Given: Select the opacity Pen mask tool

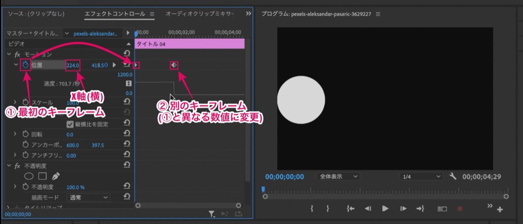Looking at the screenshot, I should (x=56, y=176).
